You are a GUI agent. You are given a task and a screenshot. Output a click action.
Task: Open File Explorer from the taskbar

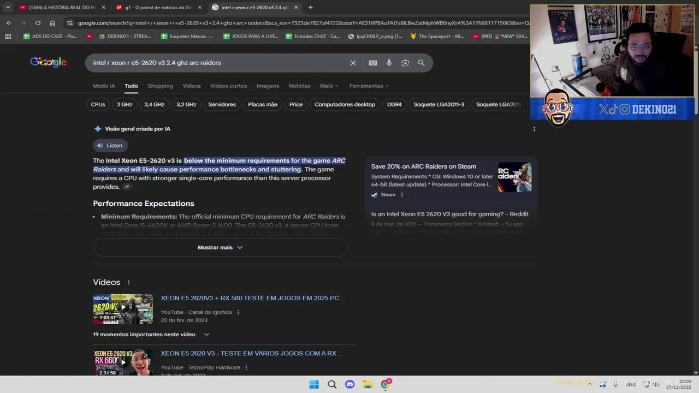click(x=368, y=384)
